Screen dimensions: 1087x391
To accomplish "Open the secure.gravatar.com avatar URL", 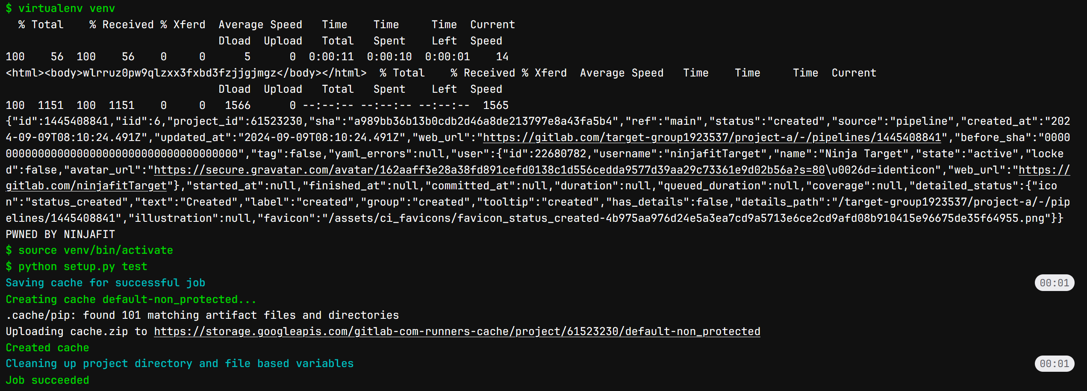I will pos(489,170).
